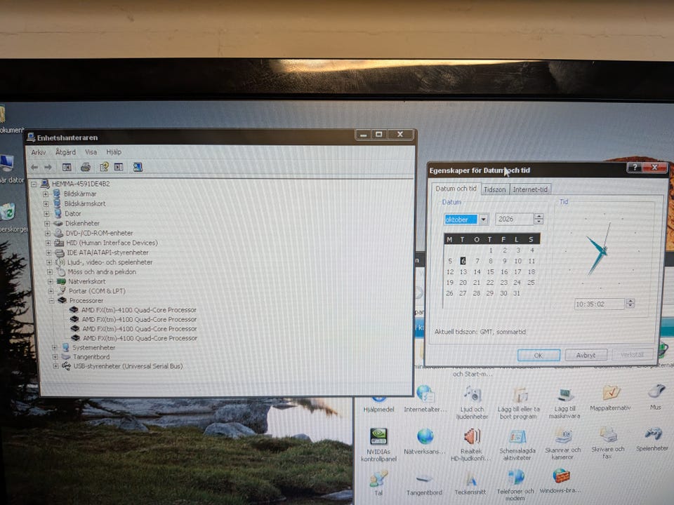This screenshot has width=674, height=505.
Task: Expand the Bildskärmskort node in device tree
Action: point(46,203)
